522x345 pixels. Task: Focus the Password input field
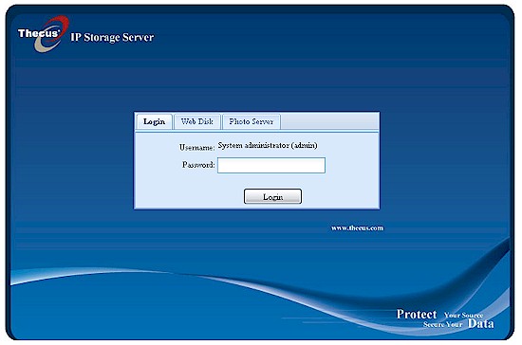coord(271,165)
